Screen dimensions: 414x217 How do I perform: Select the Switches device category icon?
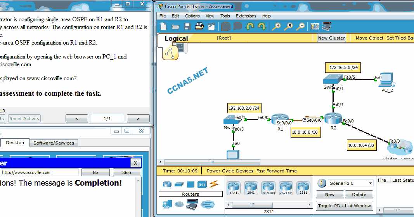(x=179, y=184)
